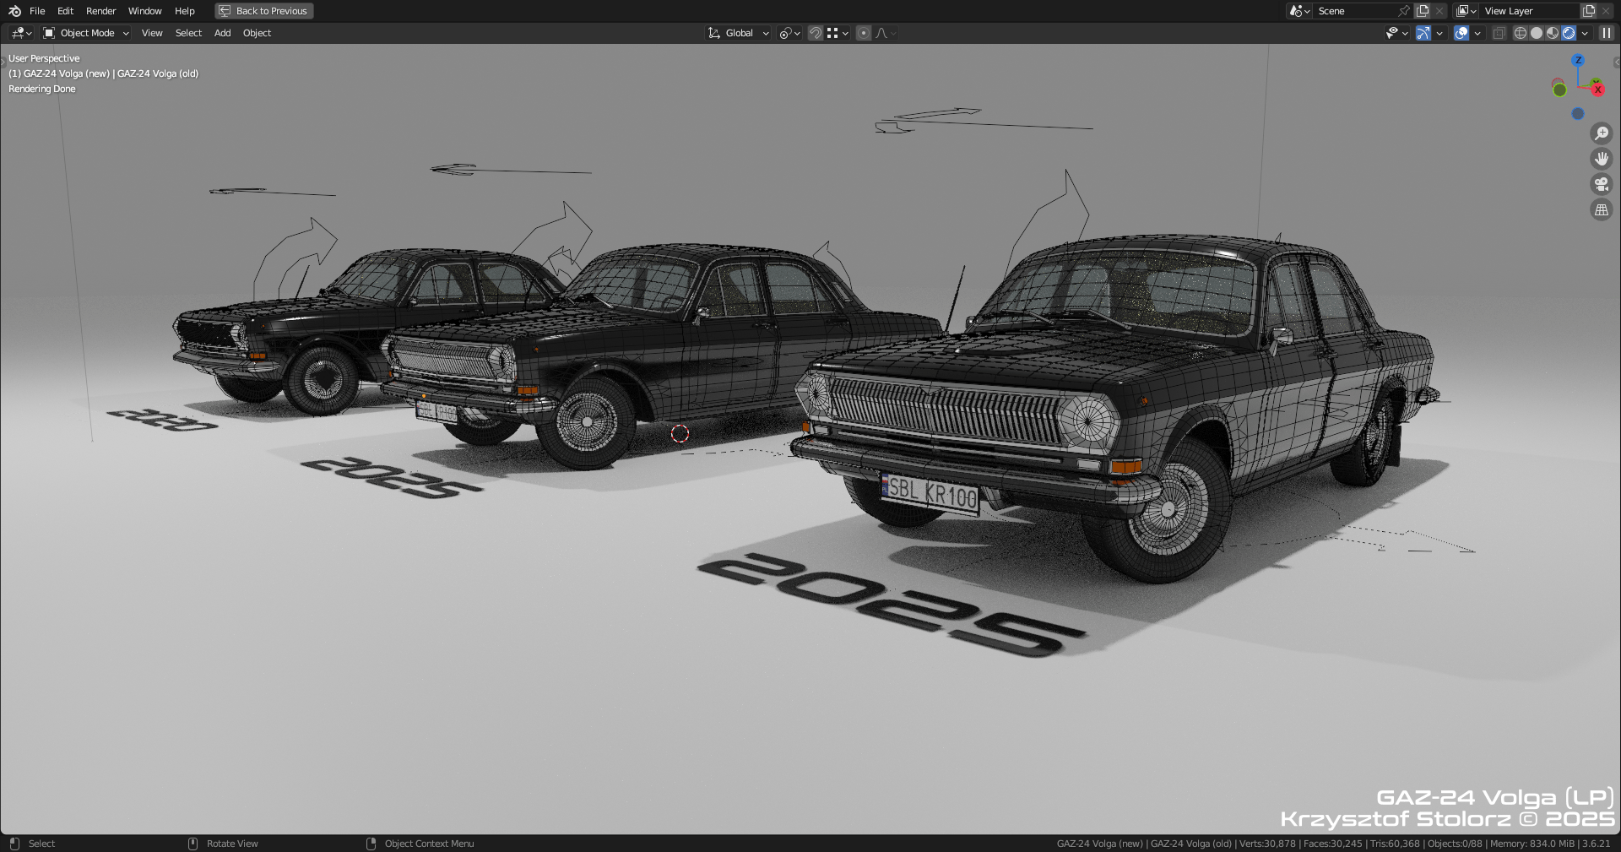Open the Object Mode dropdown
Image resolution: width=1621 pixels, height=852 pixels.
click(86, 33)
